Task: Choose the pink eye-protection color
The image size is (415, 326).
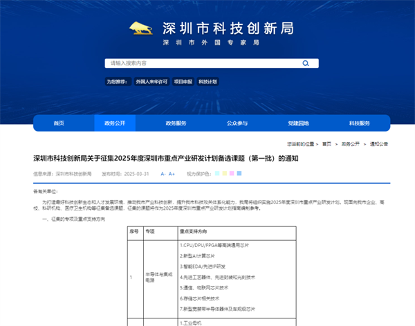Action: [232, 174]
